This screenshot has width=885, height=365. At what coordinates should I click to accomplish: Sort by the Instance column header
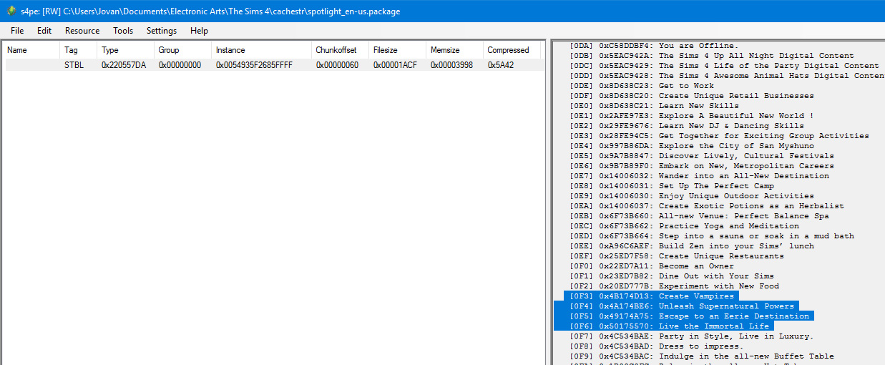coord(262,50)
